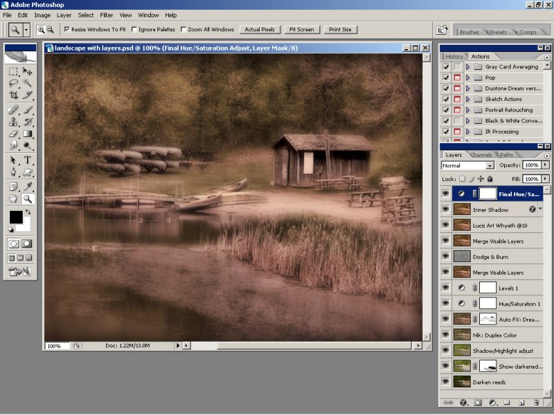The height and width of the screenshot is (415, 554).
Task: Expand the Duotone Dream action set
Action: point(467,89)
